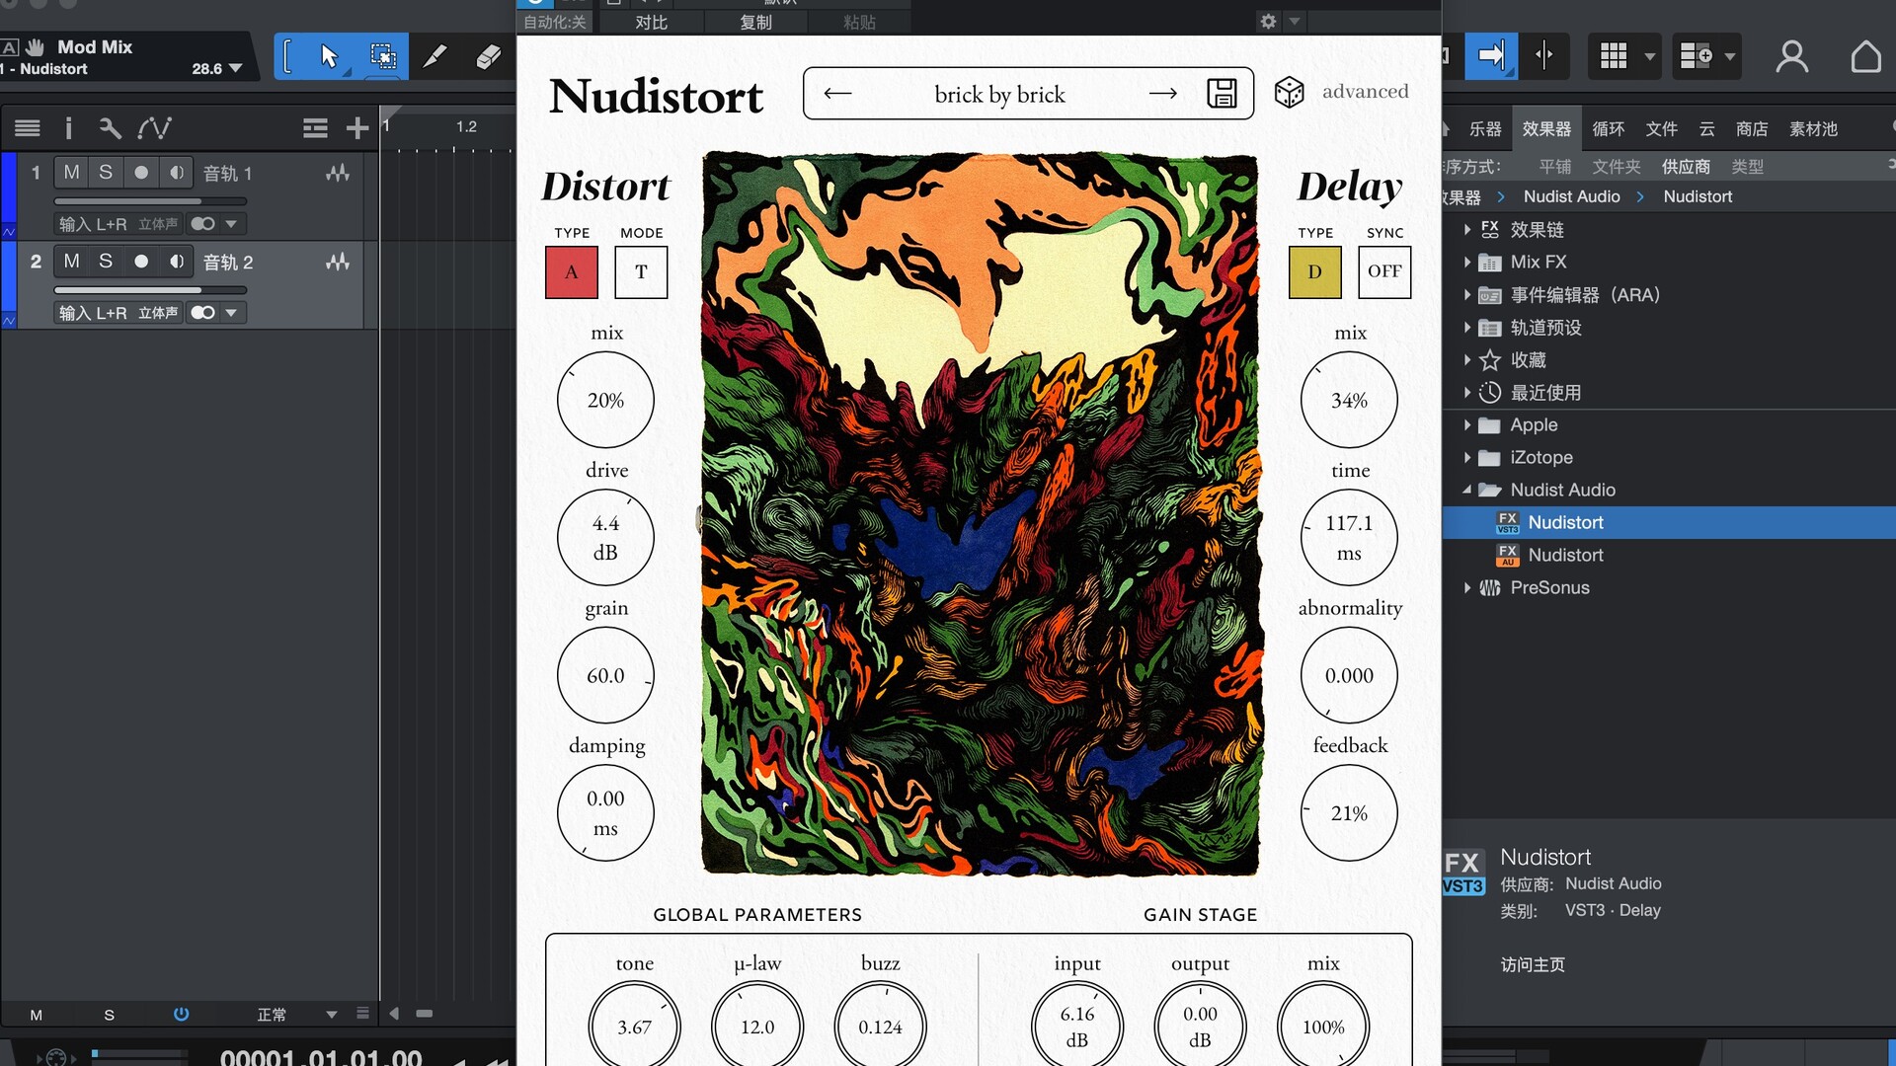Viewport: 1896px width, 1066px height.
Task: Toggle input monitor on 音轨 2
Action: [x=176, y=262]
